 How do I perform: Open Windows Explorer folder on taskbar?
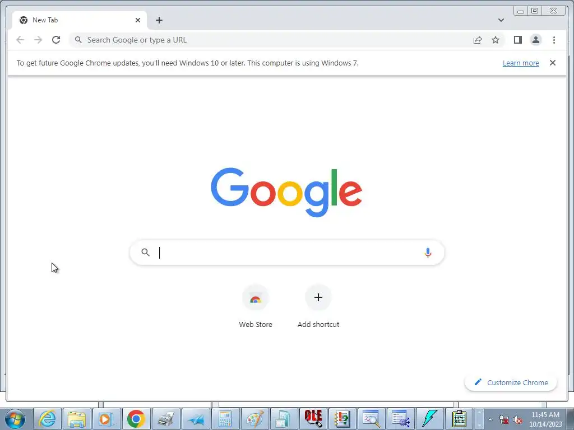[x=77, y=419]
